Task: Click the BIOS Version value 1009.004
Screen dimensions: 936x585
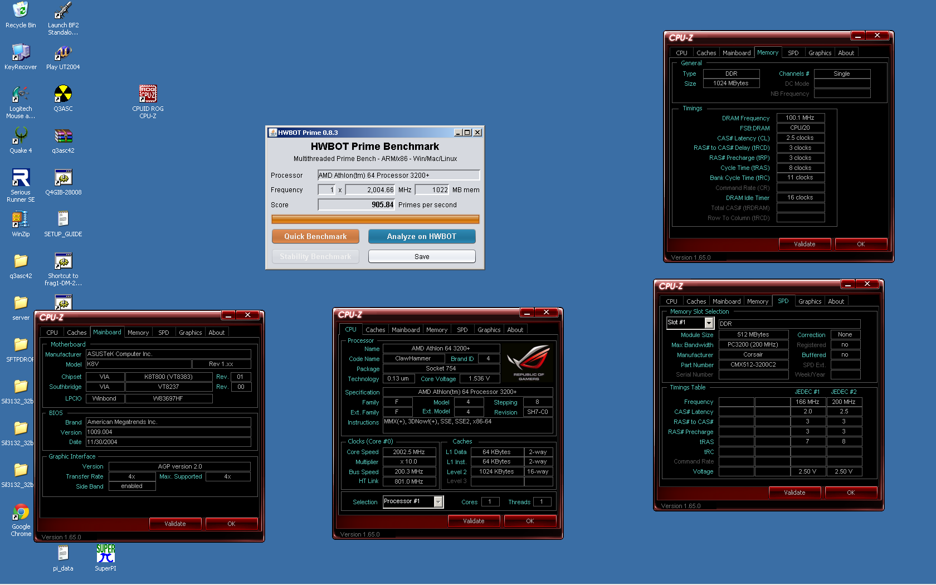Action: [168, 432]
